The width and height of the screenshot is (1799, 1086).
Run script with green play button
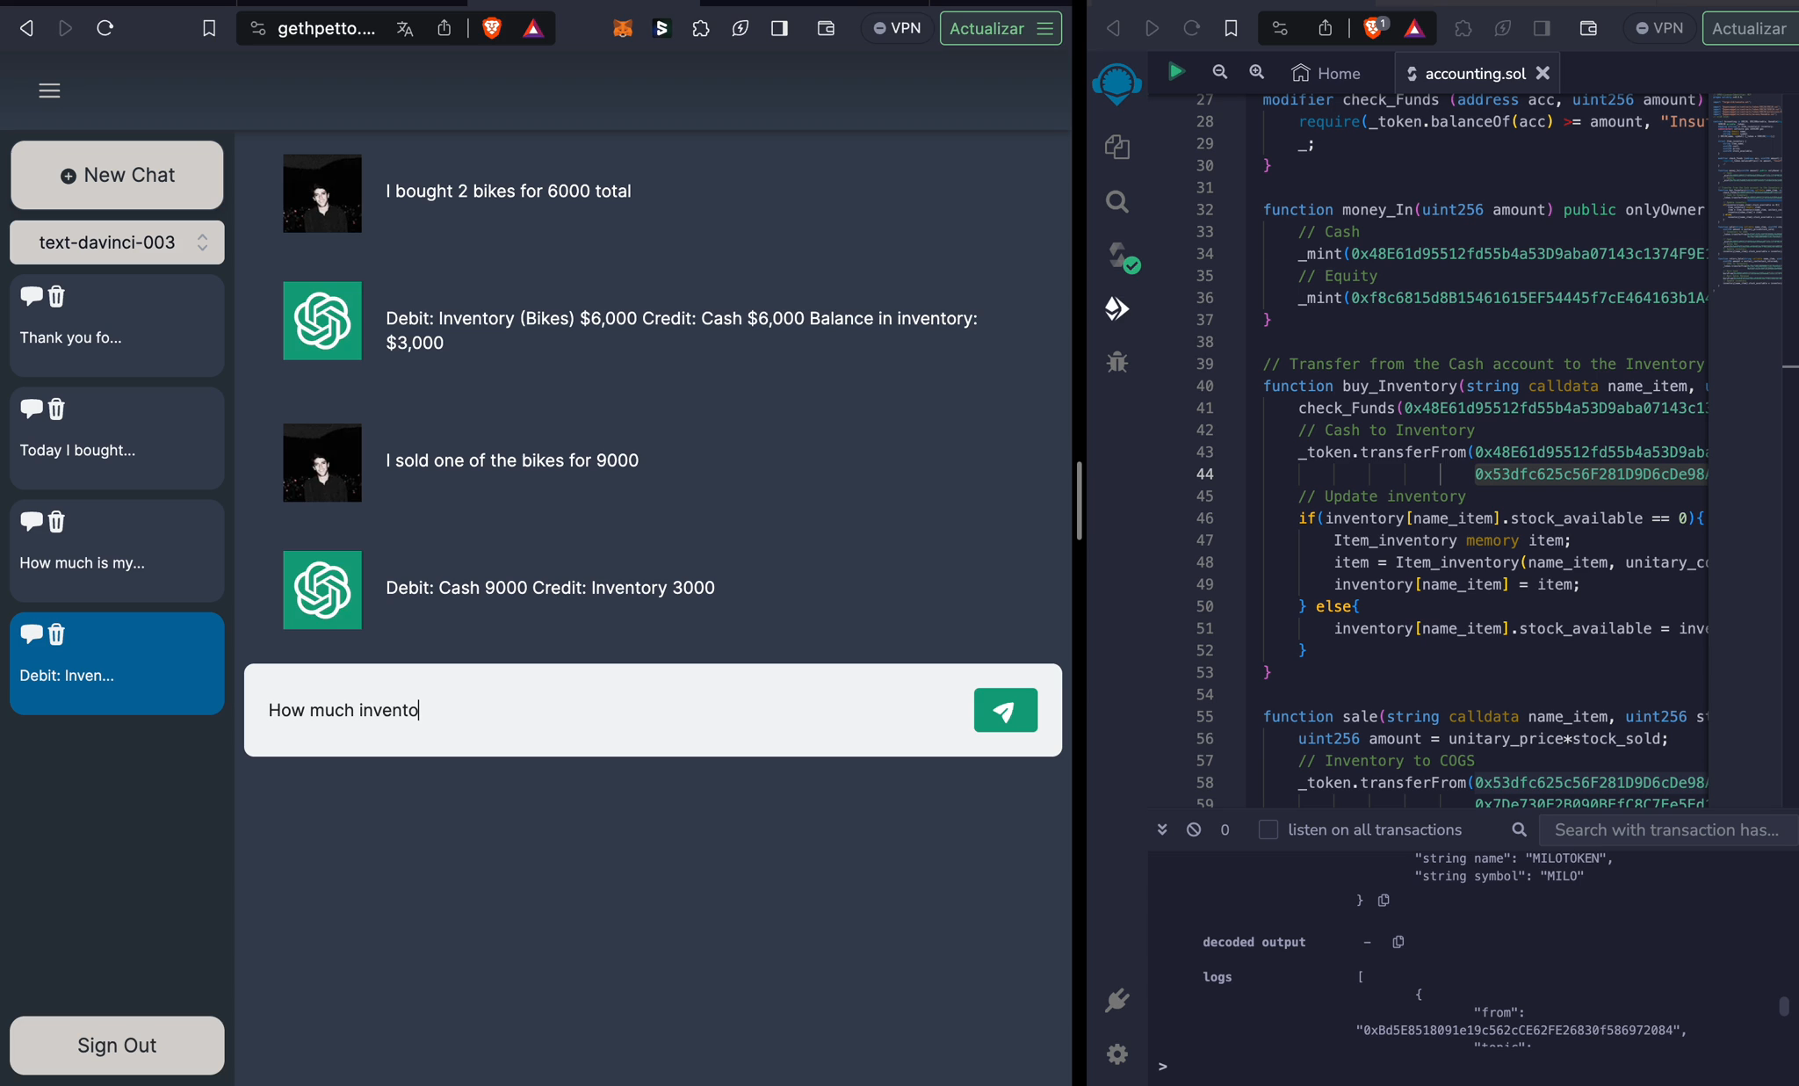pos(1176,71)
